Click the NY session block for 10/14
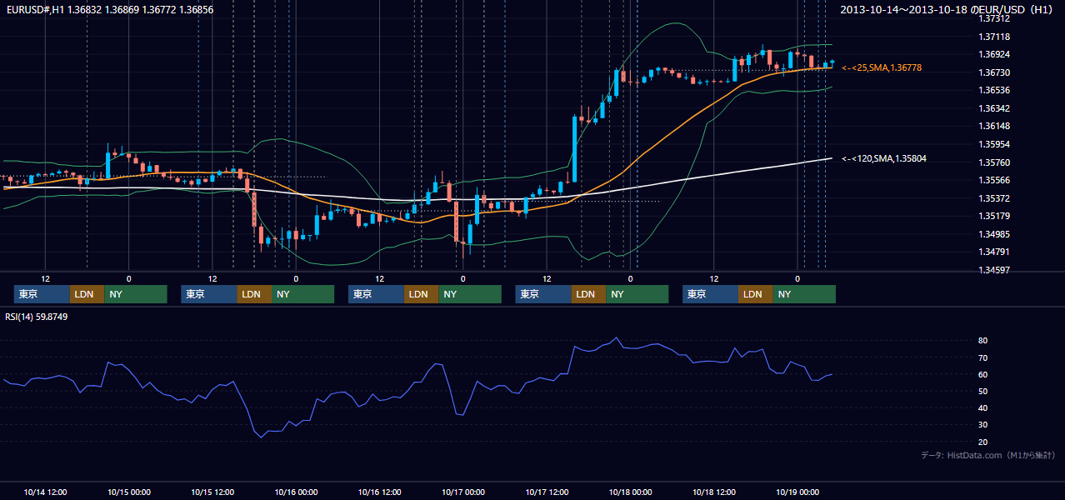The height and width of the screenshot is (500, 1065). [136, 294]
